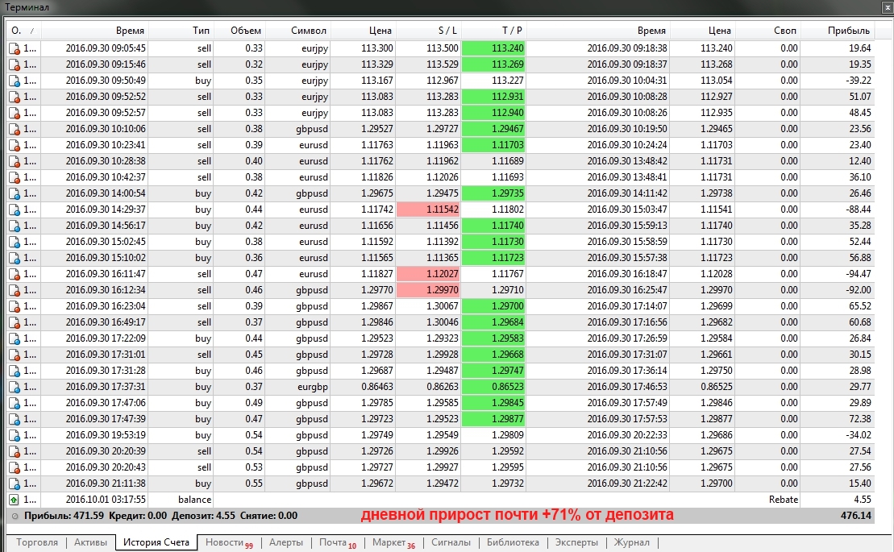894x552 pixels.
Task: Open the Журнал tab
Action: pyautogui.click(x=632, y=542)
